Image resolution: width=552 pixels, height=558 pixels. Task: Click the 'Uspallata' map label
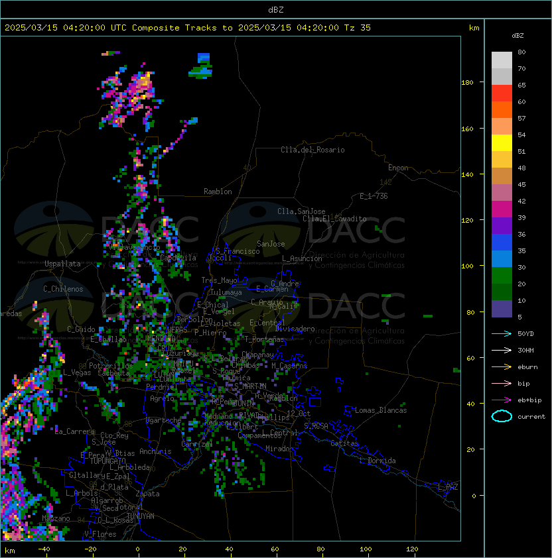tap(62, 264)
